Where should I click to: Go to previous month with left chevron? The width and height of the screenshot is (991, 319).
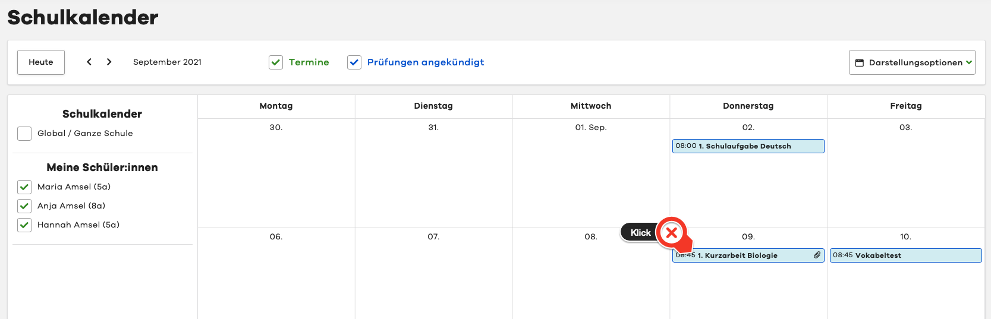(x=89, y=62)
